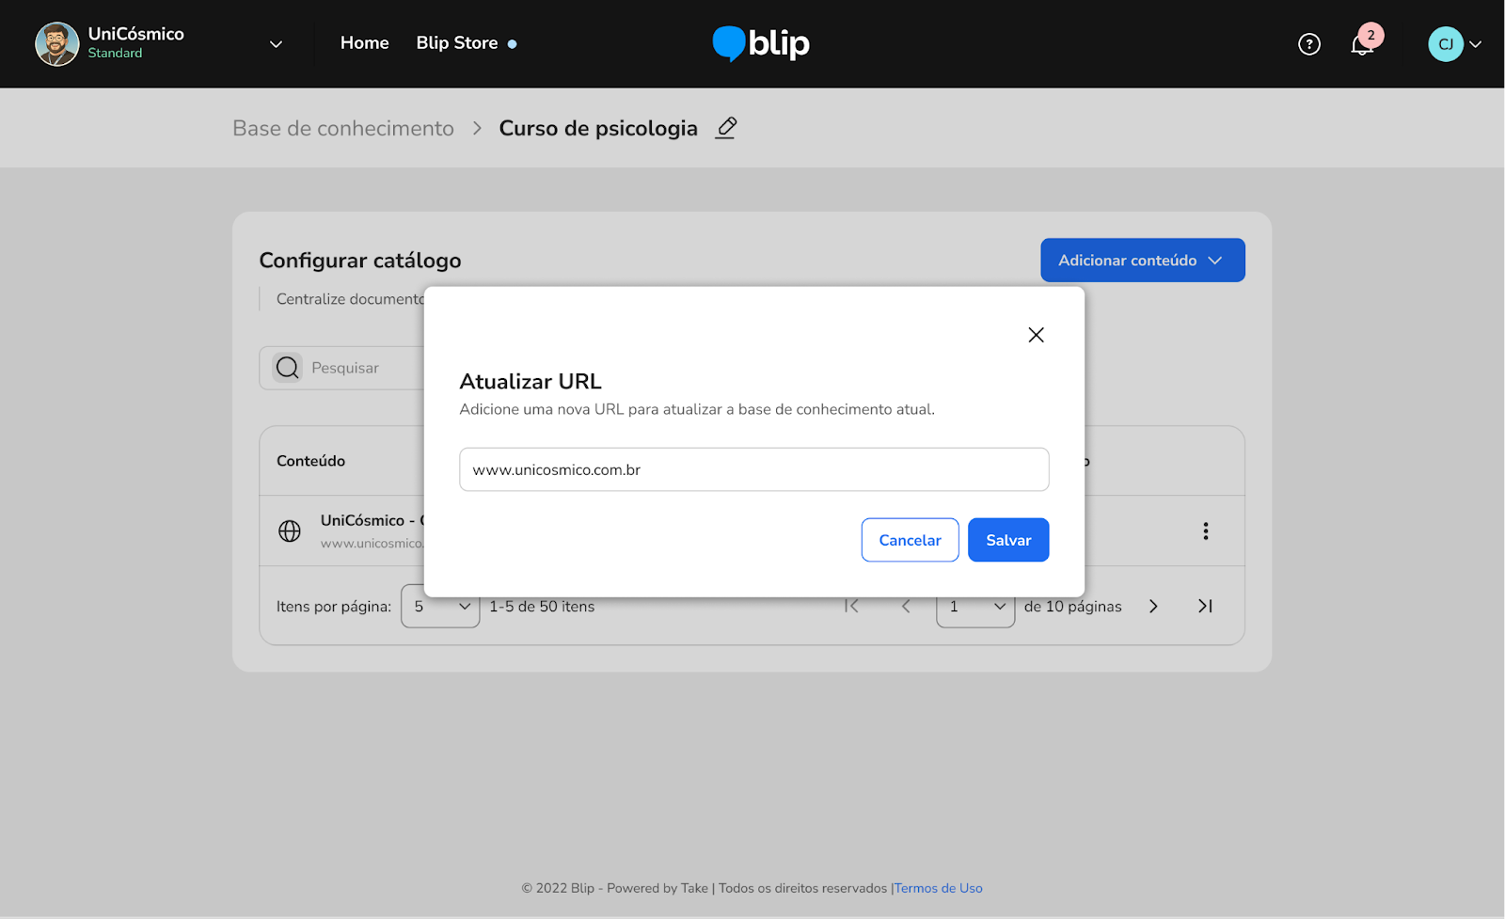Open the Home menu item
Screen dimensions: 1505x919
pyautogui.click(x=364, y=43)
